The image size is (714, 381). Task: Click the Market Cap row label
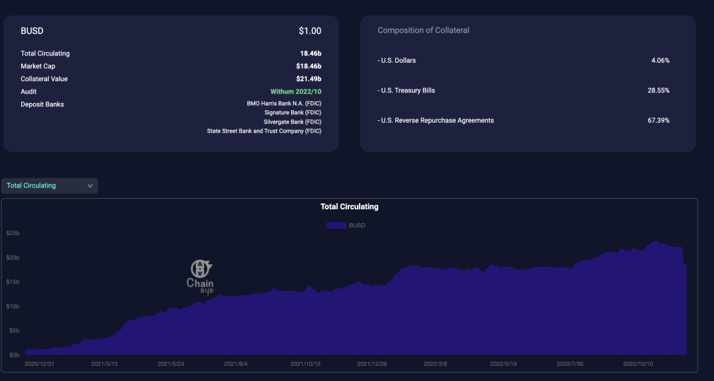tap(38, 67)
